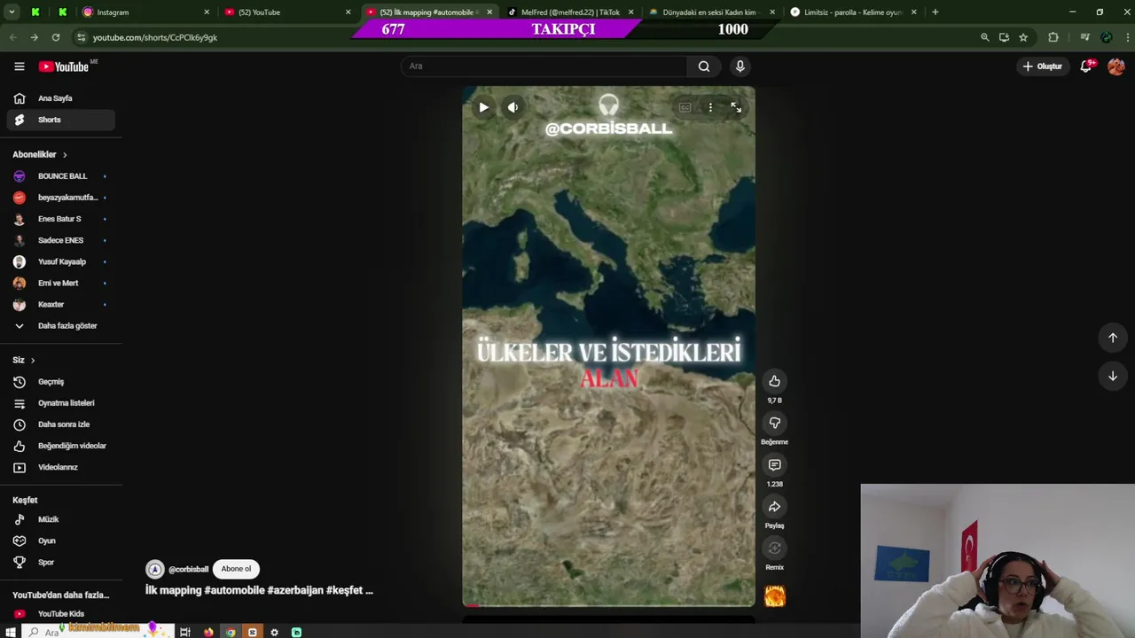
Task: Select Shorts in the sidebar
Action: (x=61, y=120)
